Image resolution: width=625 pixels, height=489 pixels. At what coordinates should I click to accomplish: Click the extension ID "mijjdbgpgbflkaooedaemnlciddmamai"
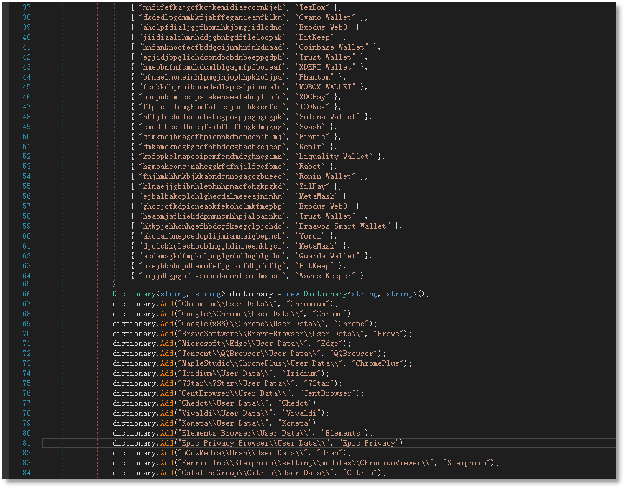tap(212, 276)
